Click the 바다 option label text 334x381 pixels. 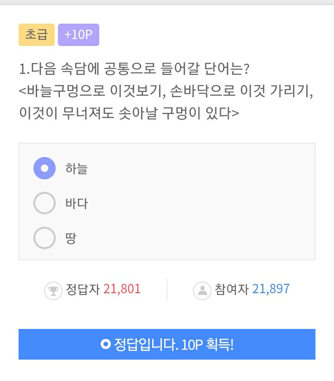coord(77,204)
